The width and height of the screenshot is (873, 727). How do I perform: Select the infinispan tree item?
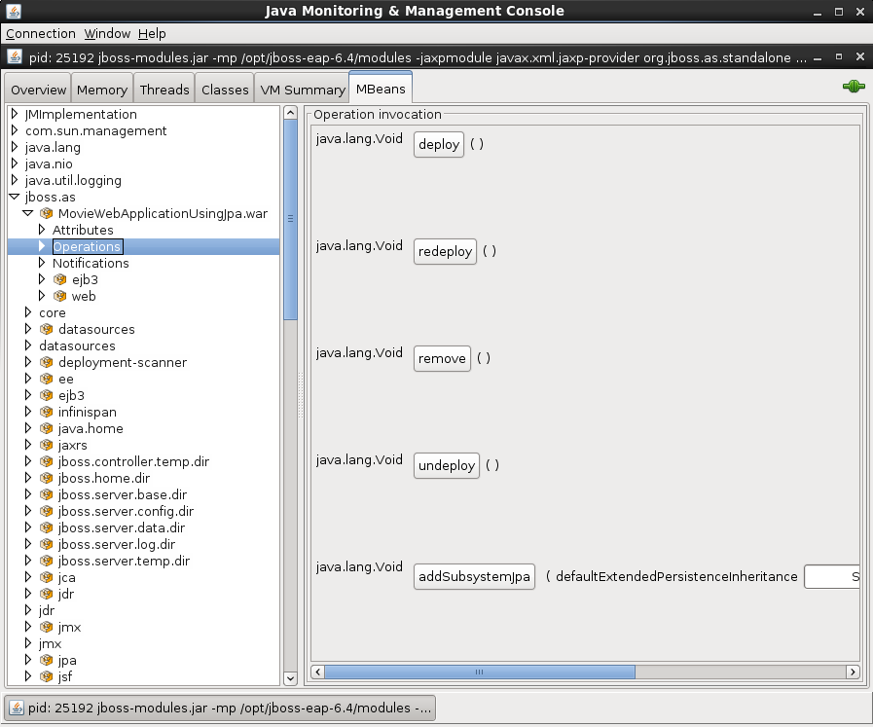coord(88,412)
